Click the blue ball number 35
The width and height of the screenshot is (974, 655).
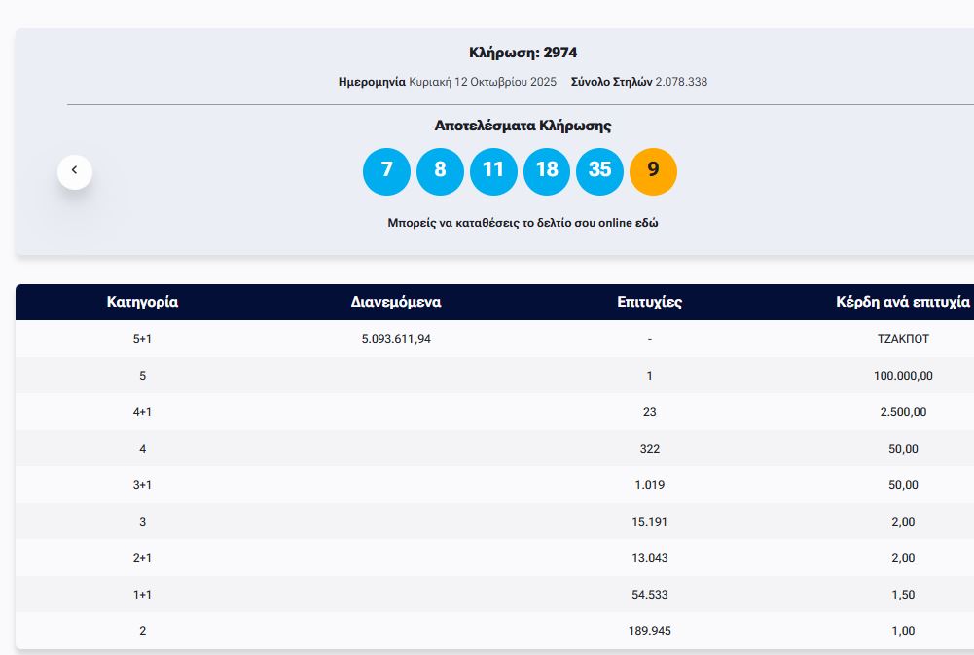tap(599, 171)
